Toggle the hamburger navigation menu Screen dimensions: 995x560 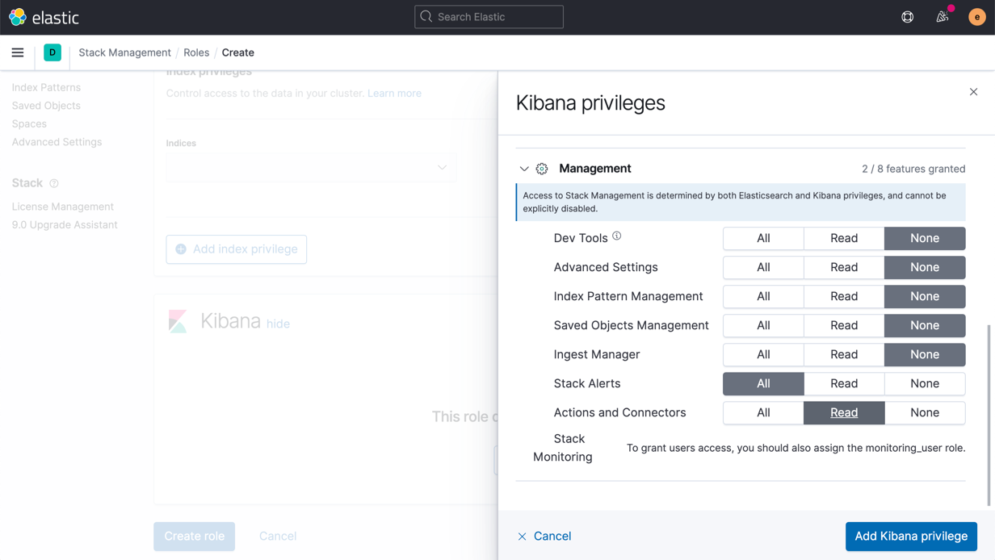(x=18, y=52)
